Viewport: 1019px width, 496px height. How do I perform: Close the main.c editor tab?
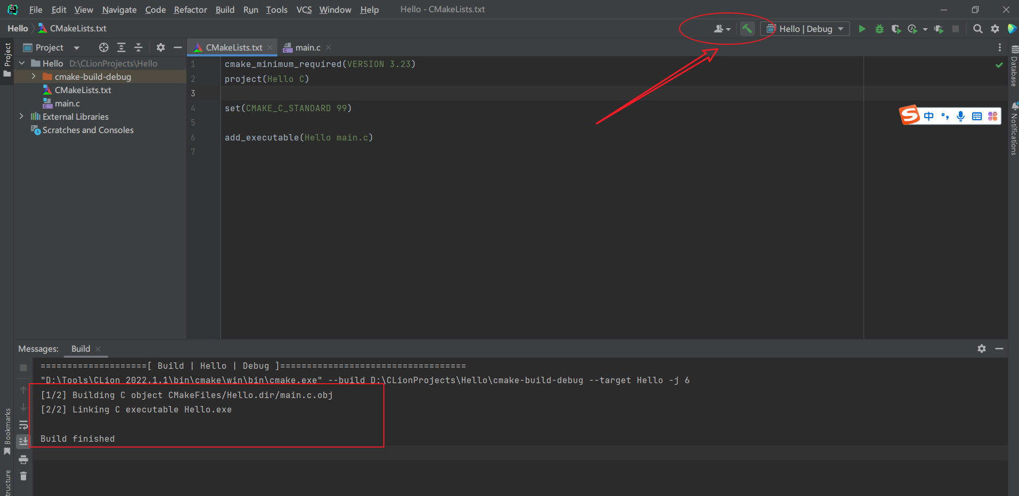point(328,47)
